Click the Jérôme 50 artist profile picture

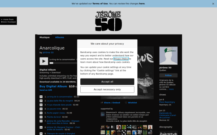[x=169, y=56]
